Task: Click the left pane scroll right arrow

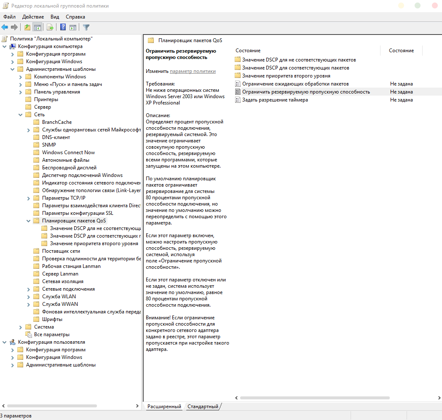Action: [x=137, y=406]
